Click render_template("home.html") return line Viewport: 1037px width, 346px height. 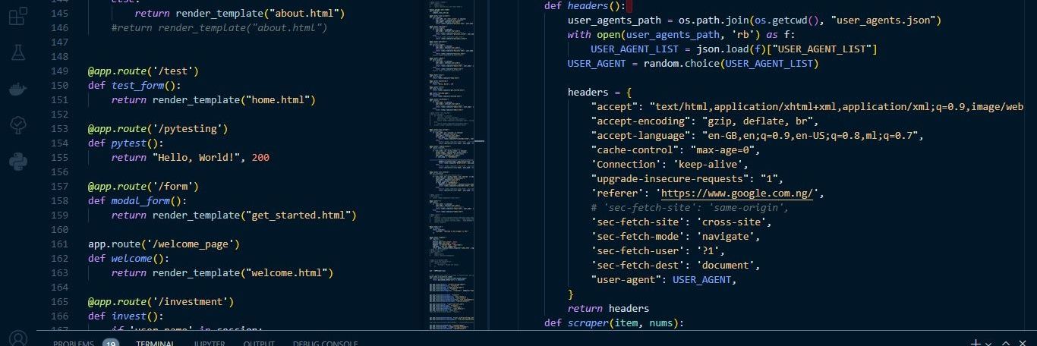213,99
